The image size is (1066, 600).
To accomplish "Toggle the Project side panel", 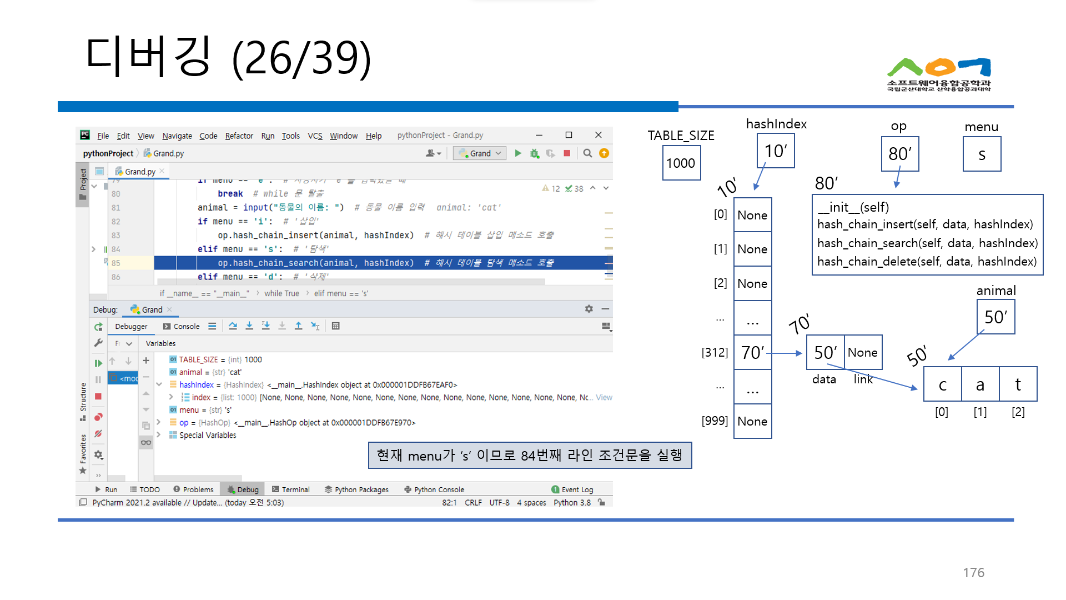I will (x=83, y=184).
